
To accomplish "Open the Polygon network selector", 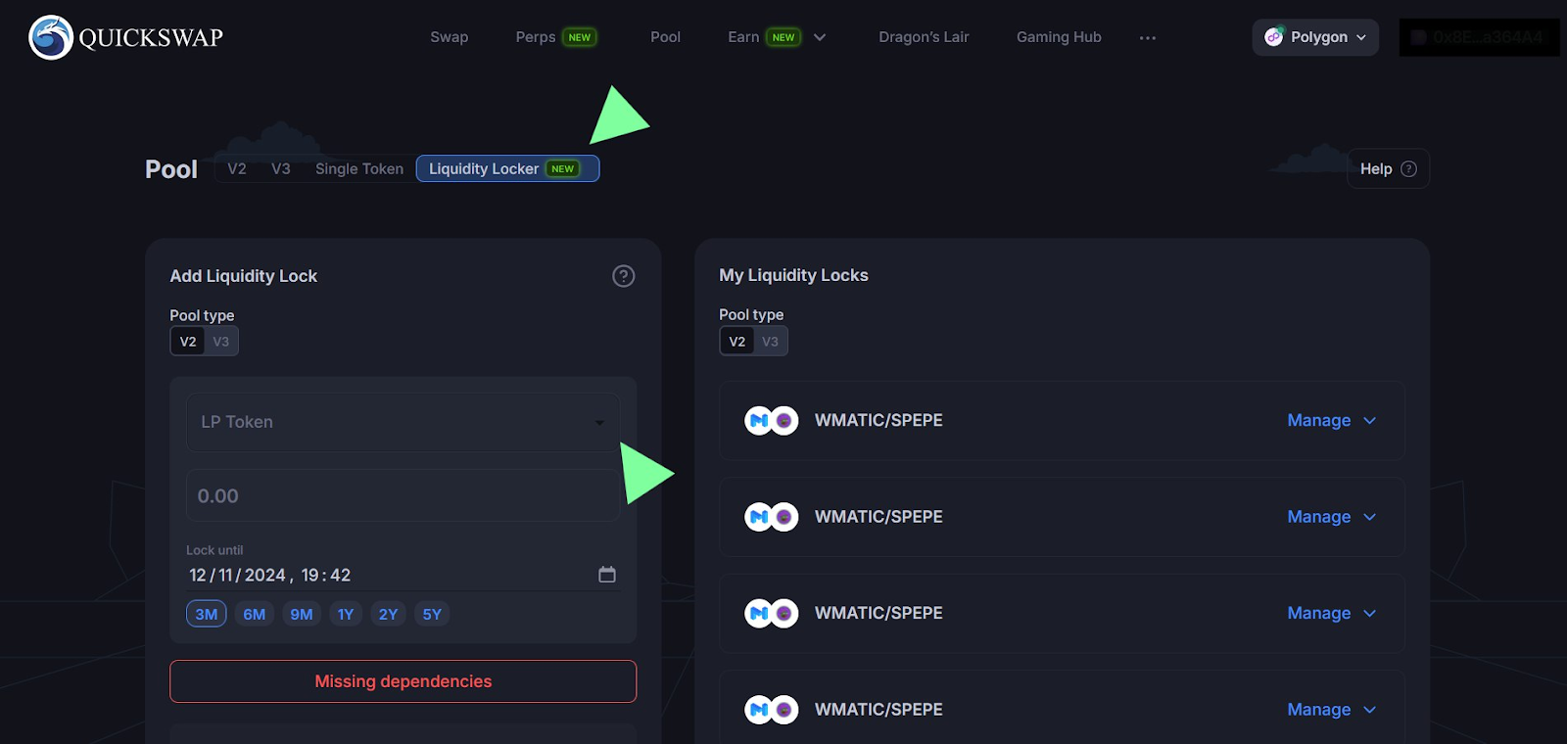I will pyautogui.click(x=1315, y=37).
